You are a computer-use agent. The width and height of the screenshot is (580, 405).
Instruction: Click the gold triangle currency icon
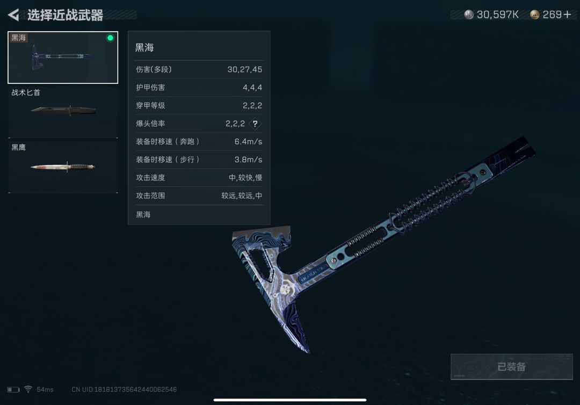tap(534, 15)
